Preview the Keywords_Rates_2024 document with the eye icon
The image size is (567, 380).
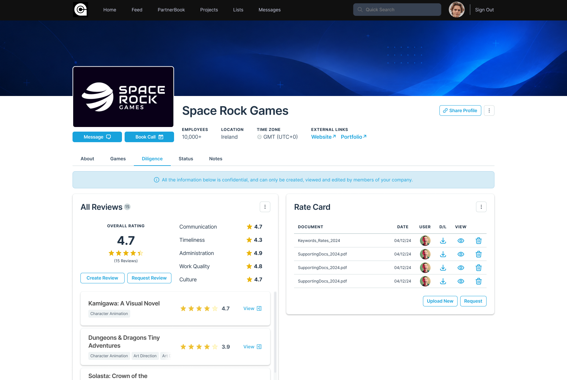tap(461, 241)
